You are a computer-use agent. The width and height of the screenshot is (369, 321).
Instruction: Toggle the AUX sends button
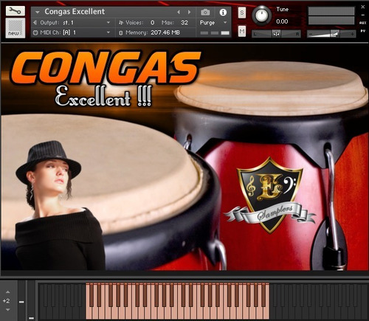pyautogui.click(x=363, y=23)
